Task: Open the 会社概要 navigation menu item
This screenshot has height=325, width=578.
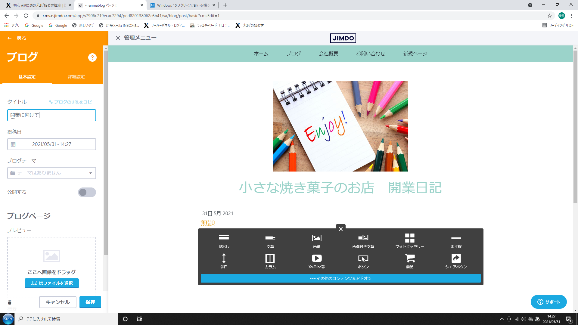Action: pyautogui.click(x=328, y=54)
